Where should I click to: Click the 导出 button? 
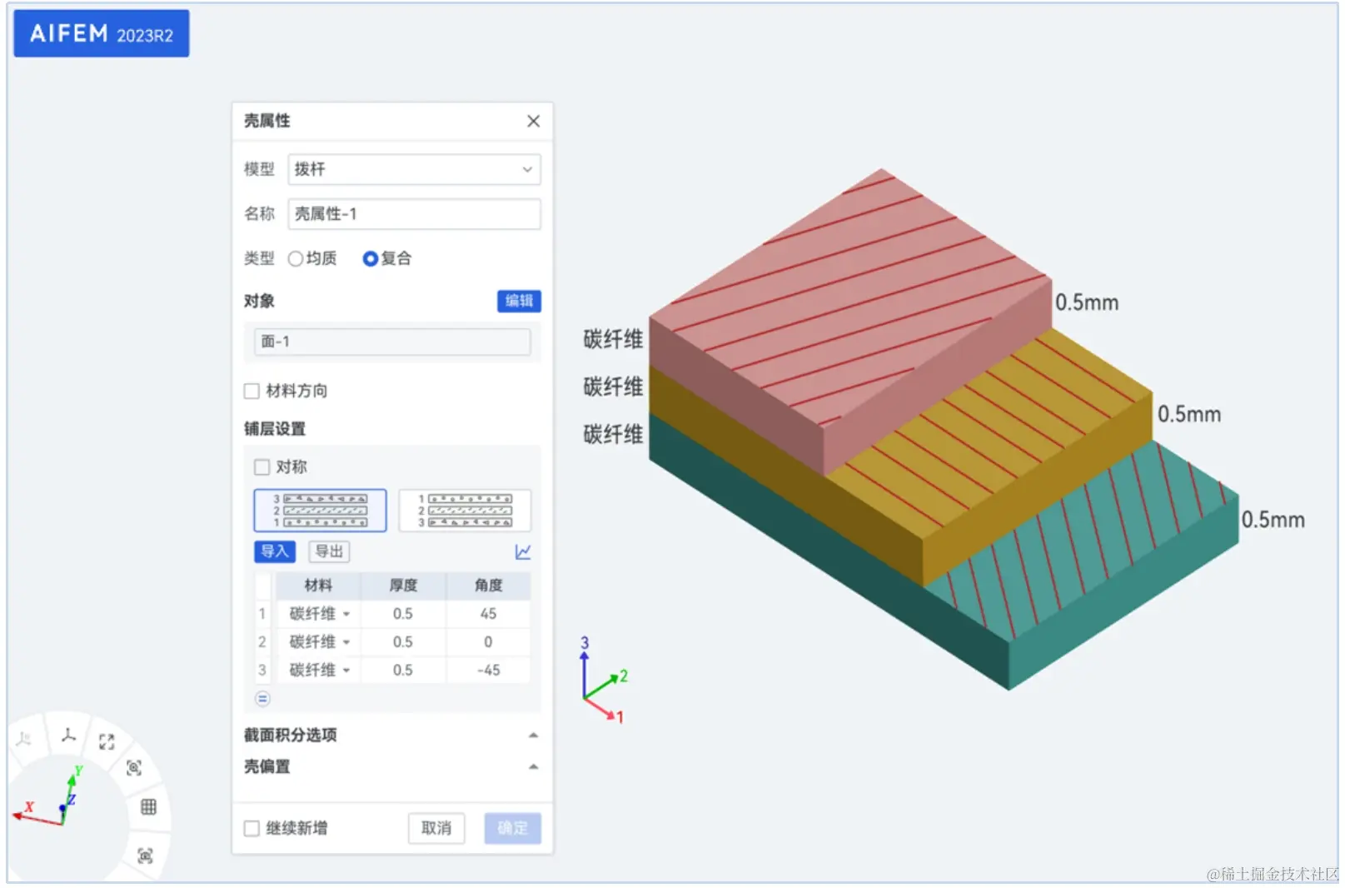[x=329, y=551]
